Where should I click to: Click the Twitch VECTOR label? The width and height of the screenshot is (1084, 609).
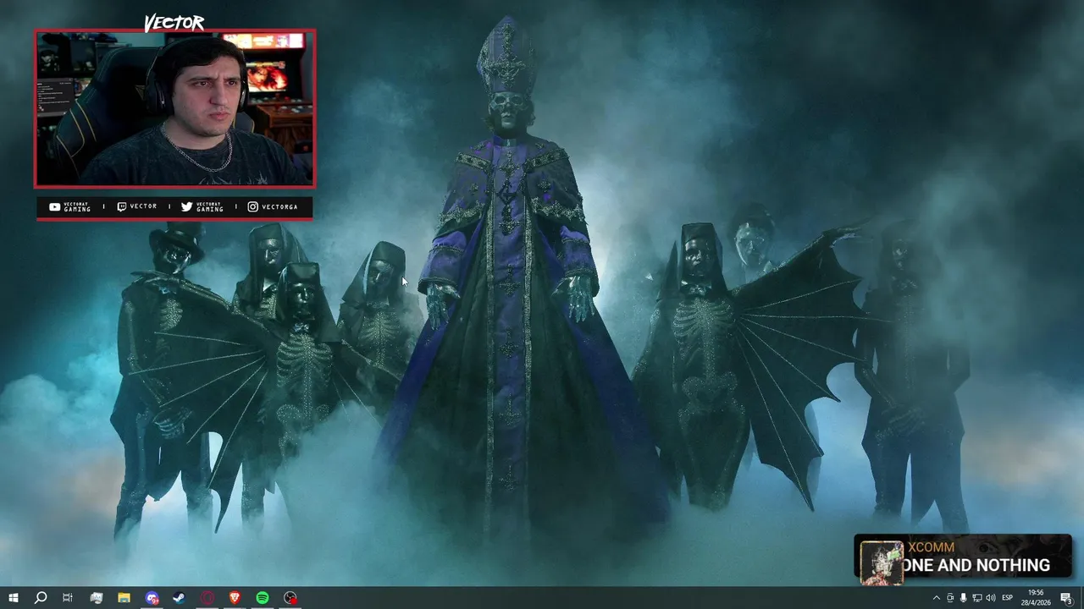pyautogui.click(x=136, y=206)
